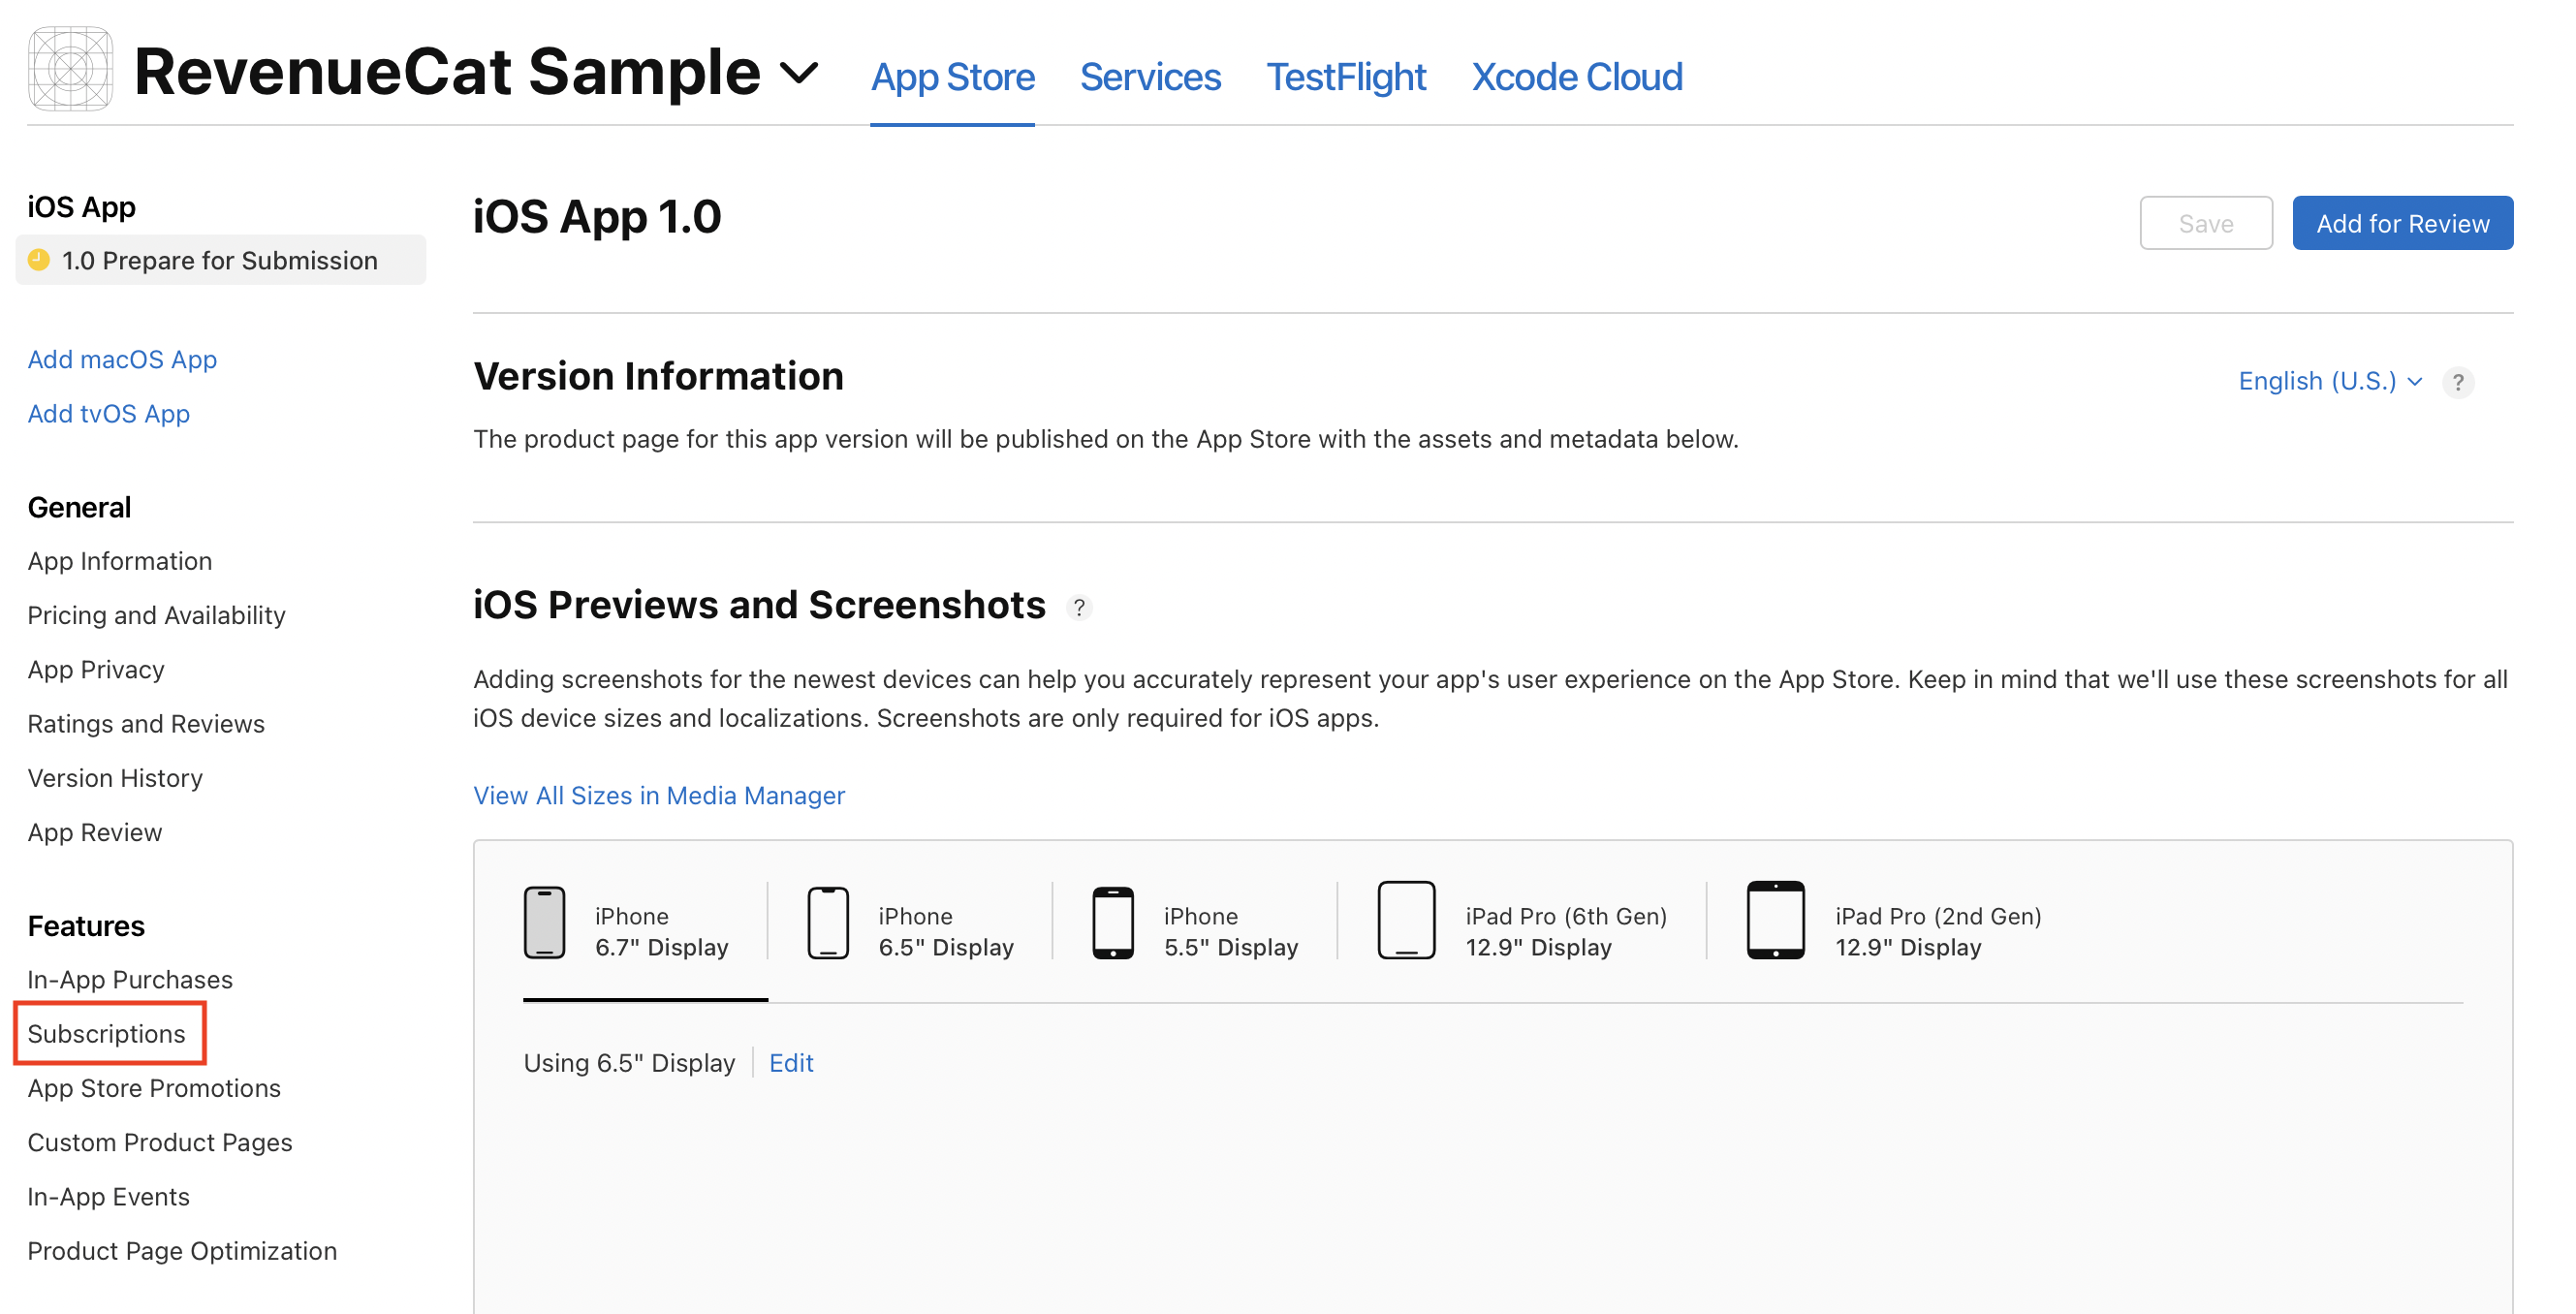Viewport: 2576px width, 1314px height.
Task: Click Add macOS App link
Action: [122, 359]
